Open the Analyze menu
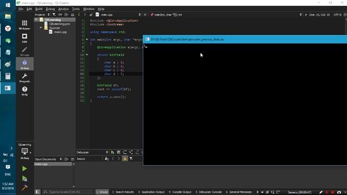This screenshot has height=195, width=347. pos(63,9)
